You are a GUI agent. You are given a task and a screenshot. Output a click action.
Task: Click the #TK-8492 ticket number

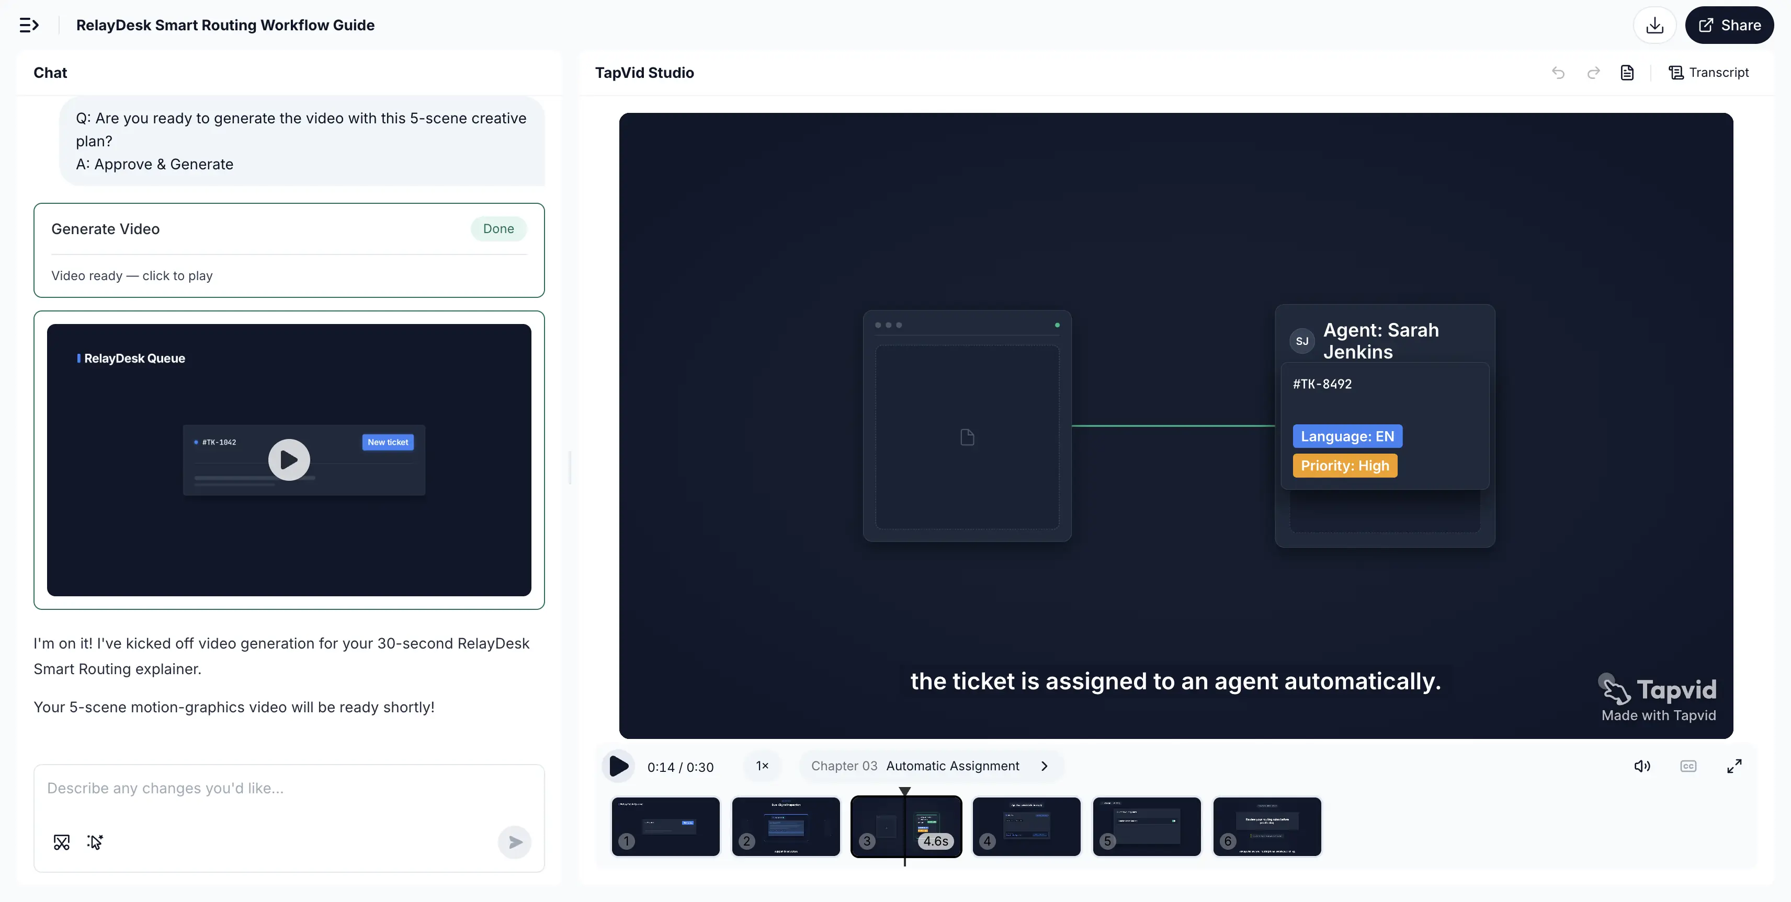click(1322, 384)
